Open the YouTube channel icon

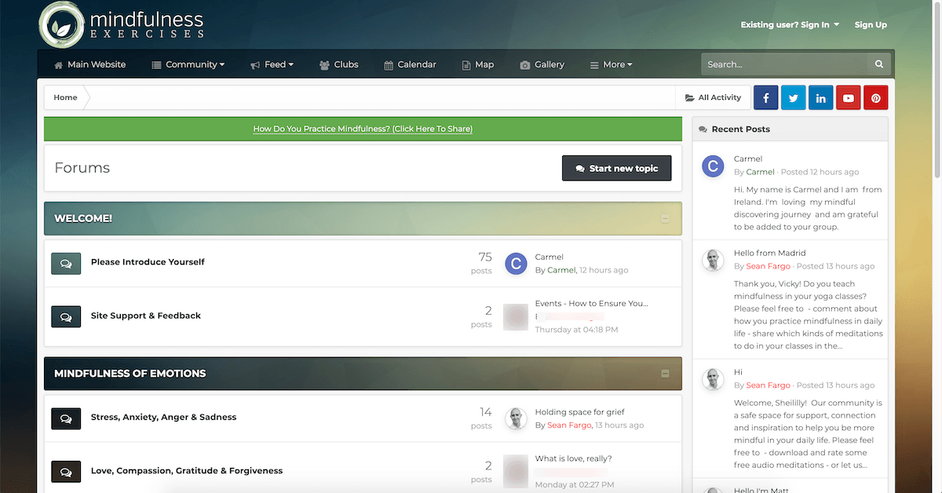click(x=848, y=98)
